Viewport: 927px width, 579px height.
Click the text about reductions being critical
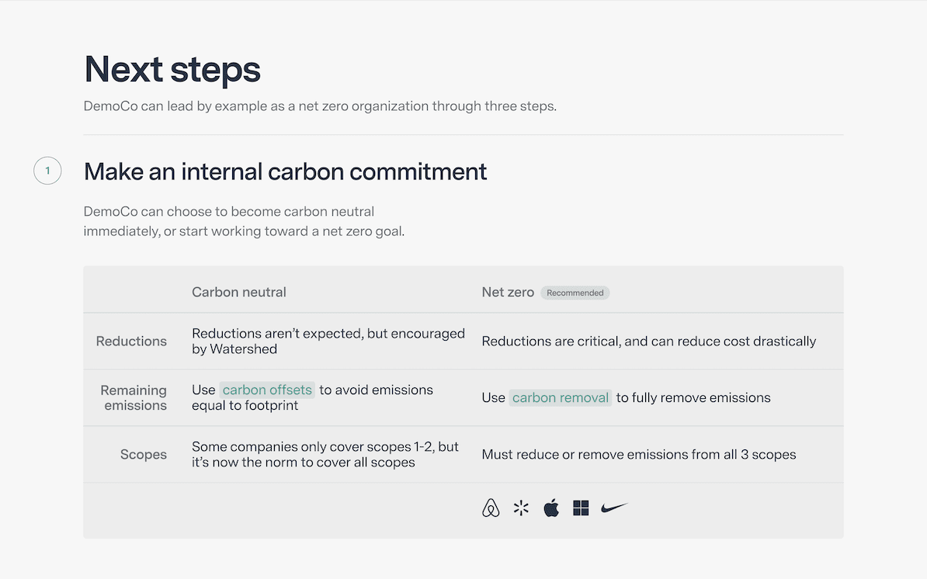(648, 342)
